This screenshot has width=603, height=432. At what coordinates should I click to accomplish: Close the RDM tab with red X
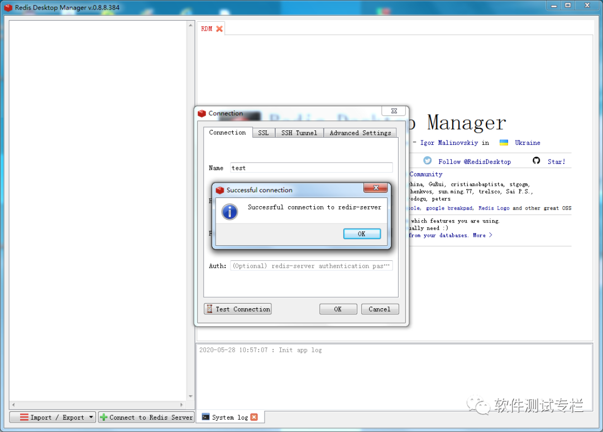coord(219,29)
